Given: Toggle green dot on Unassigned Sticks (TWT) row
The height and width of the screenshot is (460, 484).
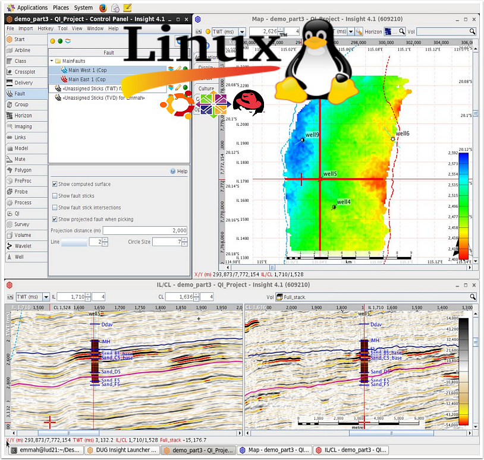Looking at the screenshot, I should coord(185,88).
